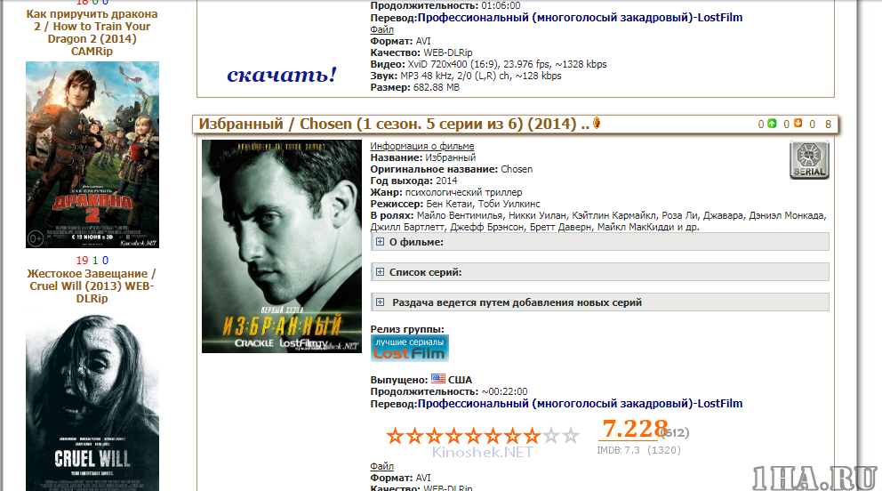Click the Chosen series poster image

pyautogui.click(x=281, y=246)
